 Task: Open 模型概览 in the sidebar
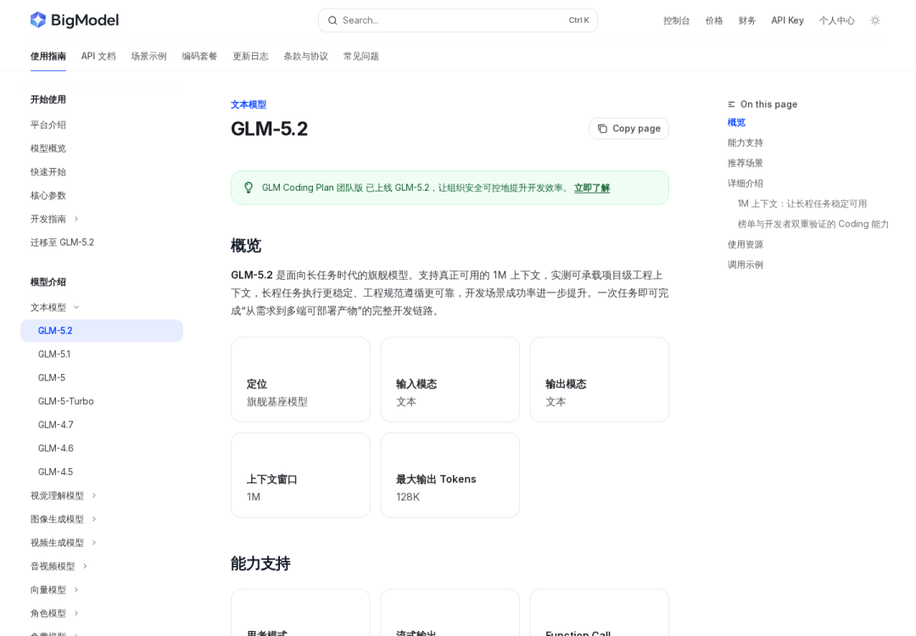[x=47, y=148]
